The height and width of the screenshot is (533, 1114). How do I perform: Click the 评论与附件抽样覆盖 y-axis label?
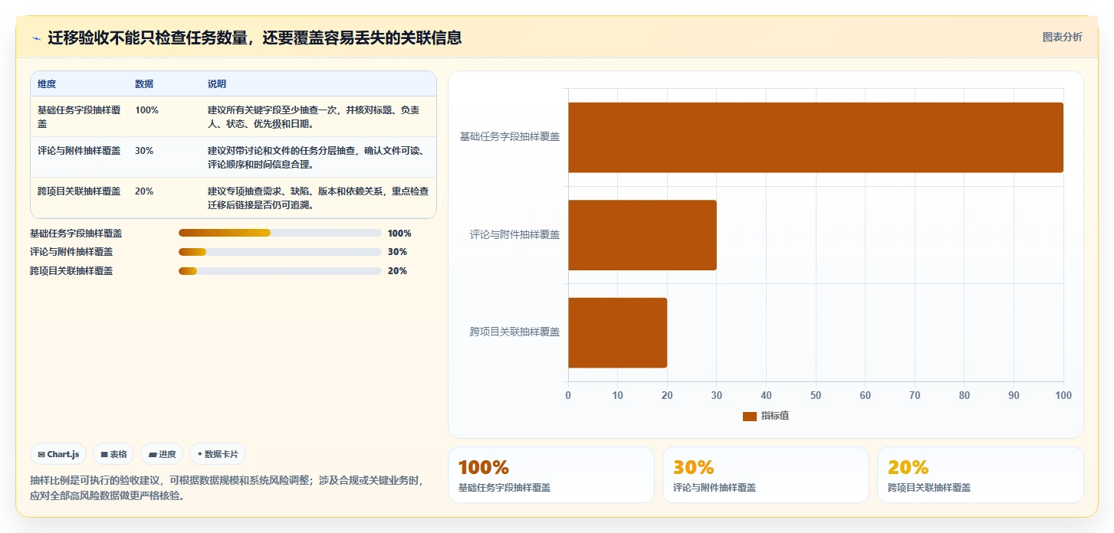point(514,235)
